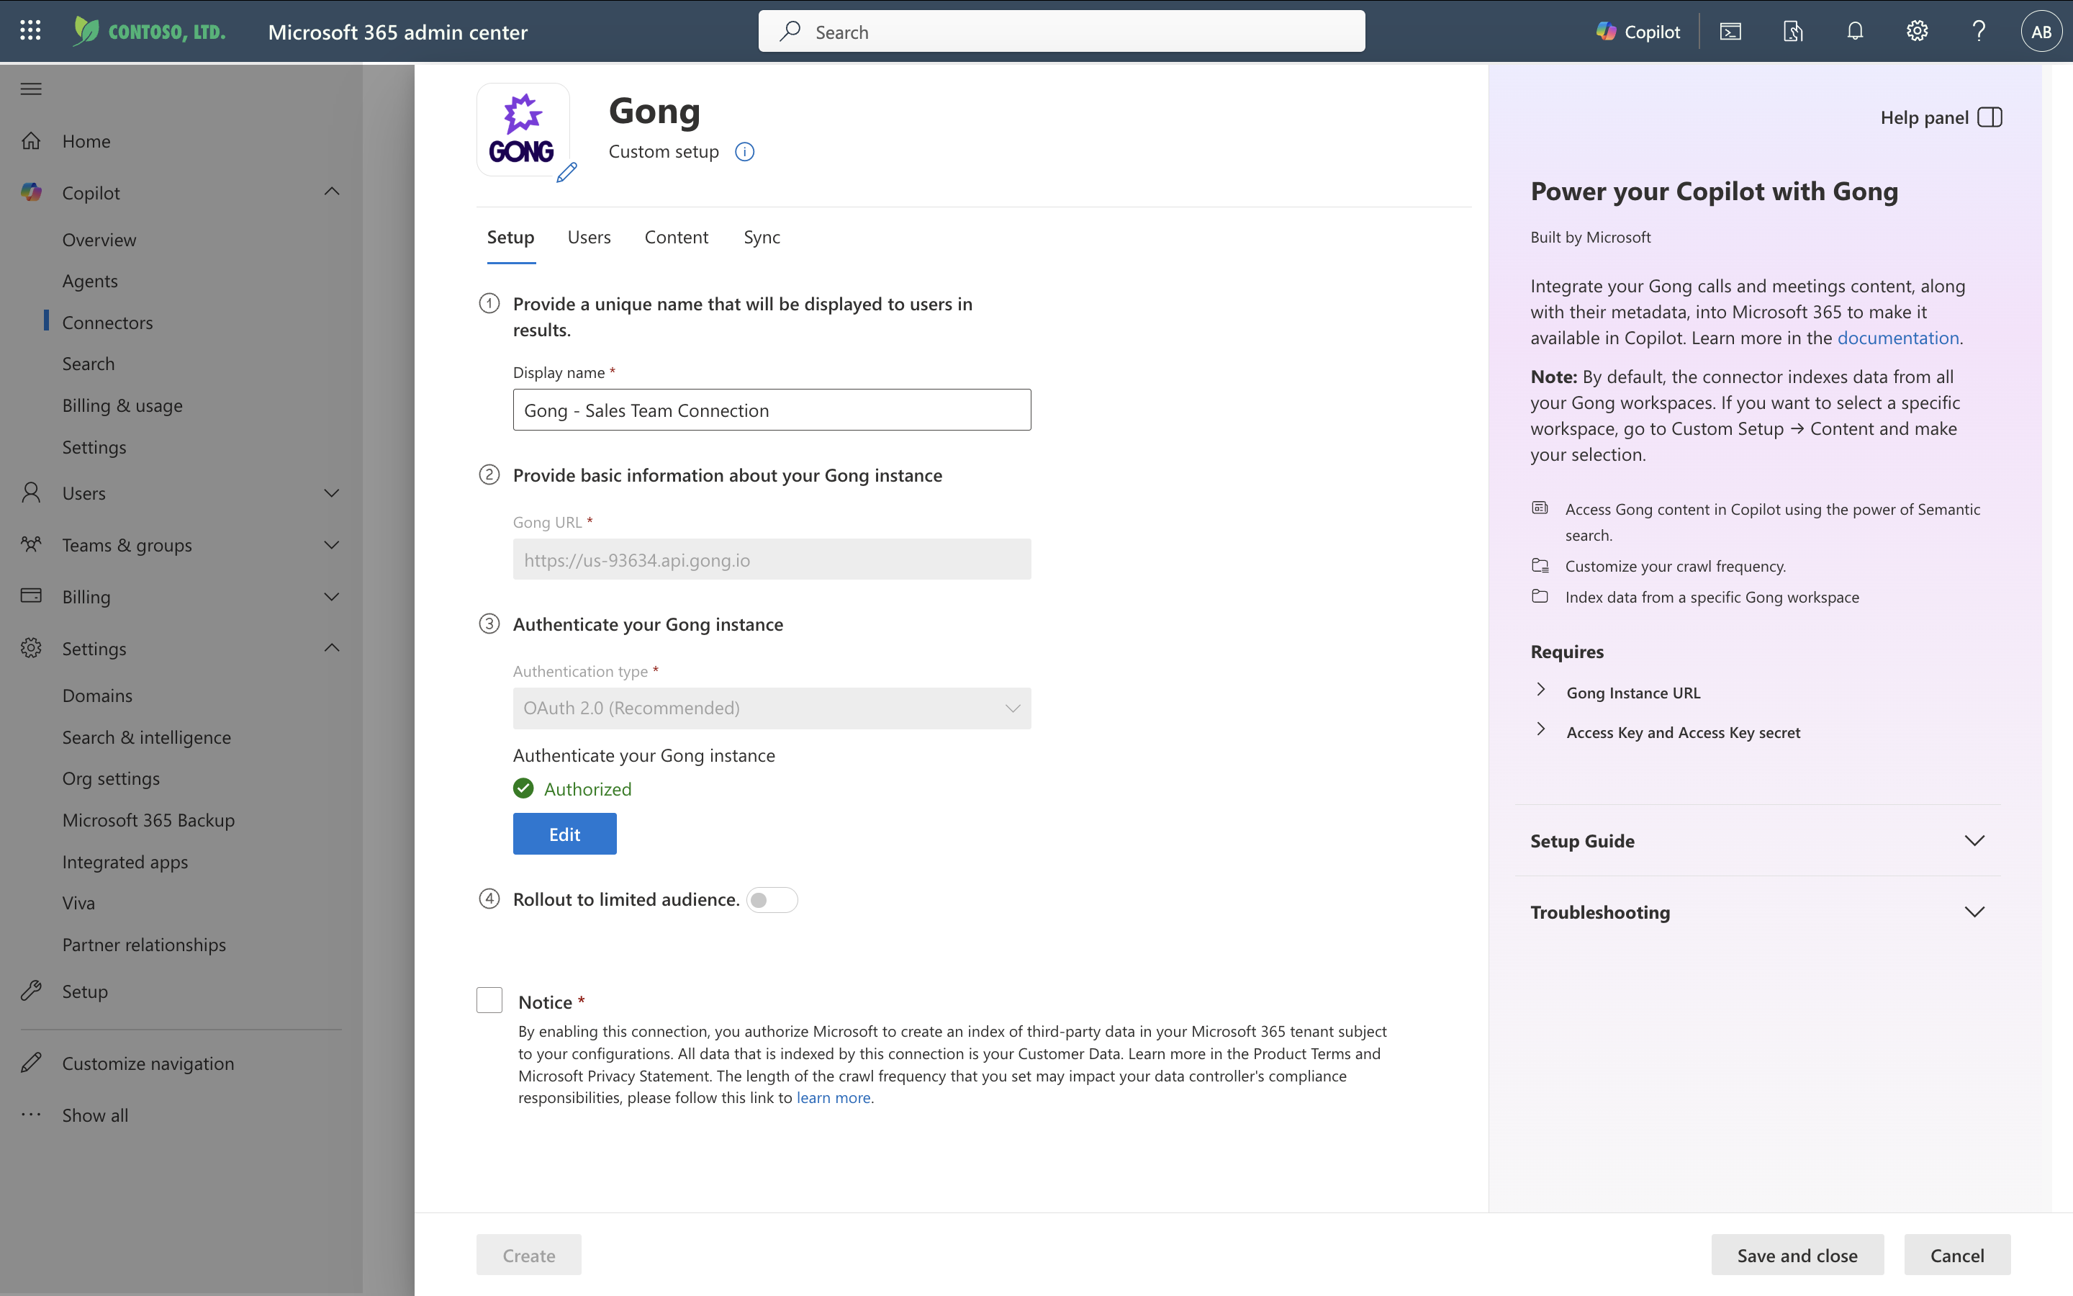Open the Copilot documentation link

point(1898,337)
